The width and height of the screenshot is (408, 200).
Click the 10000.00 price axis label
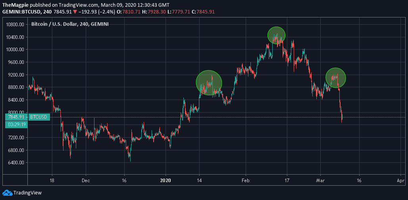pos(15,50)
